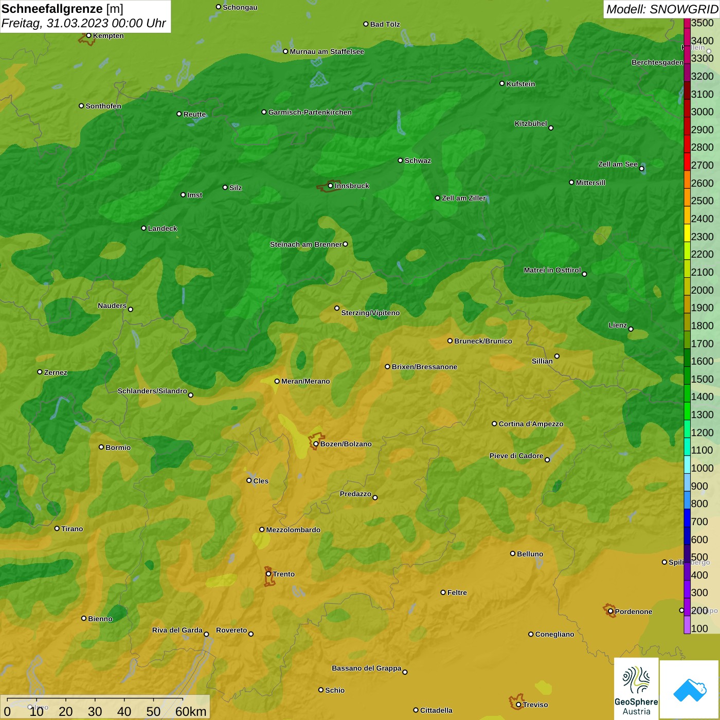Pick the dark green 1600 legend swatch
This screenshot has width=720, height=720.
click(x=687, y=357)
